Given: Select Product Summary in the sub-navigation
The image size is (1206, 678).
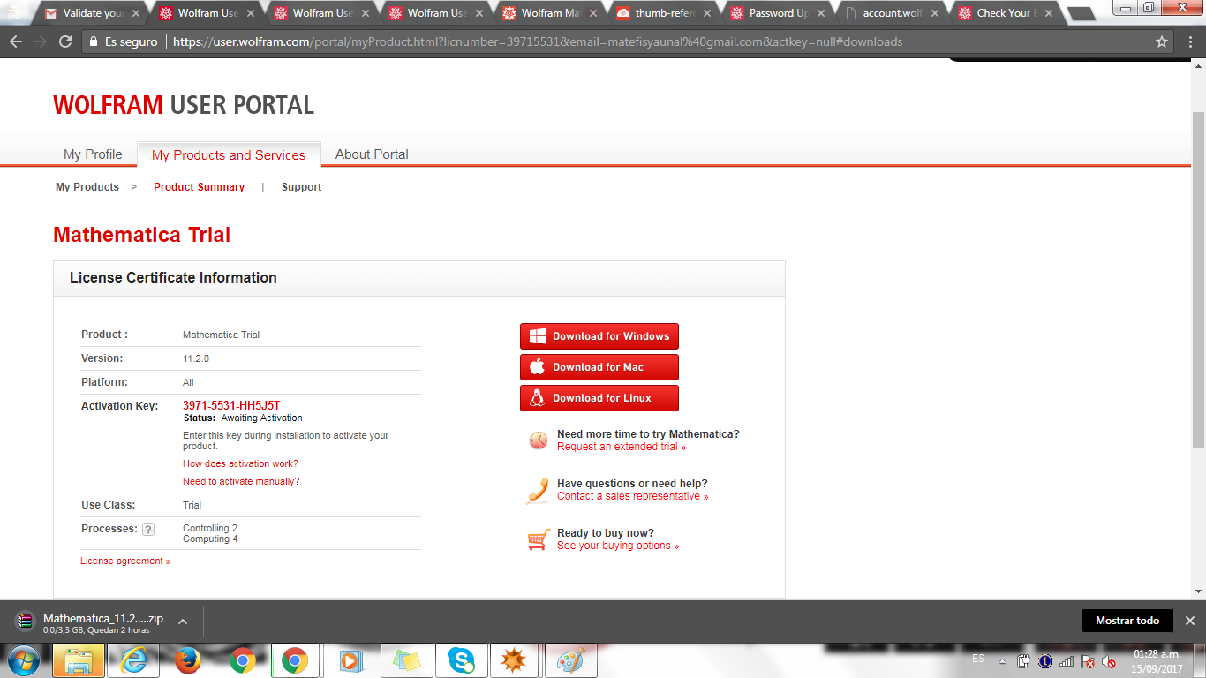Looking at the screenshot, I should click(199, 187).
